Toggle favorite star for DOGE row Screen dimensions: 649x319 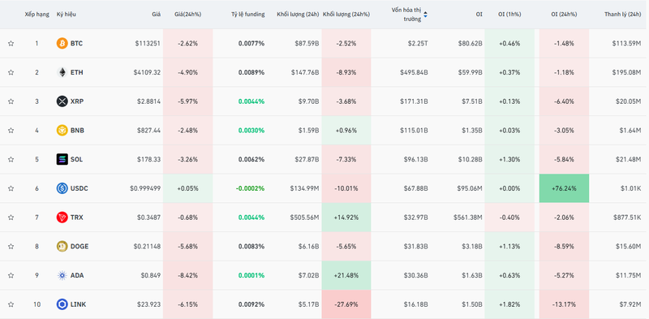tap(11, 246)
